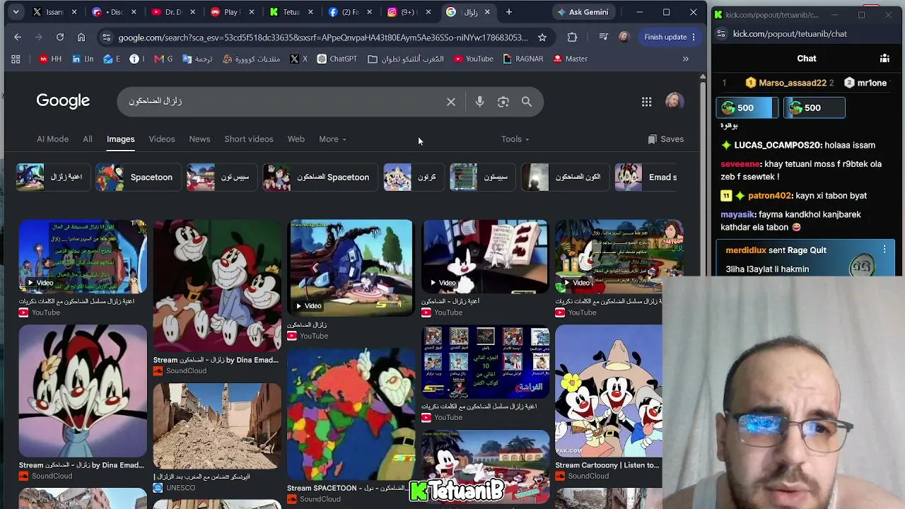The image size is (905, 509).
Task: Go back to the previous page
Action: coord(18,37)
